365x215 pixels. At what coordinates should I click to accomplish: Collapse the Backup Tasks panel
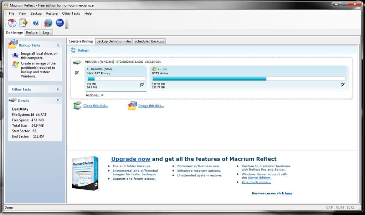click(x=58, y=44)
